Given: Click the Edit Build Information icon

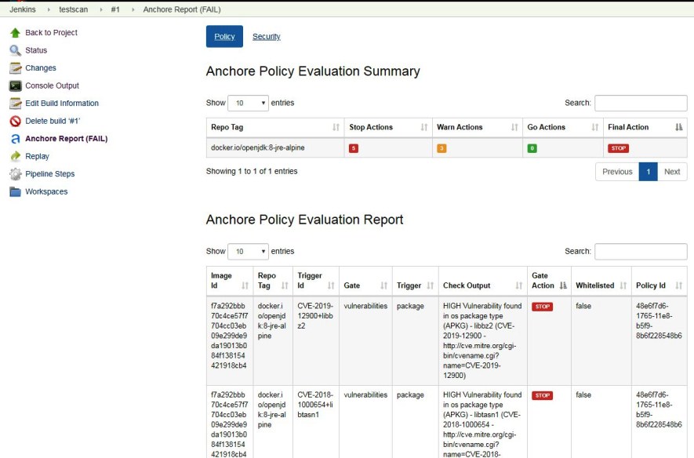Looking at the screenshot, I should [15, 104].
